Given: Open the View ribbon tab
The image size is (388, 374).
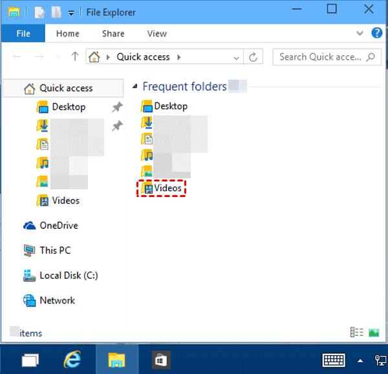Looking at the screenshot, I should (157, 34).
